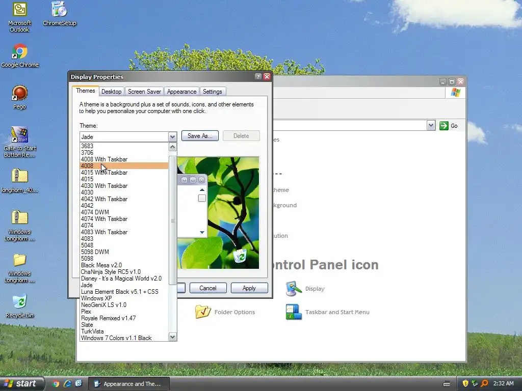Open Gate to Start Button desktop icon
Image resolution: width=522 pixels, height=391 pixels.
pos(20,143)
